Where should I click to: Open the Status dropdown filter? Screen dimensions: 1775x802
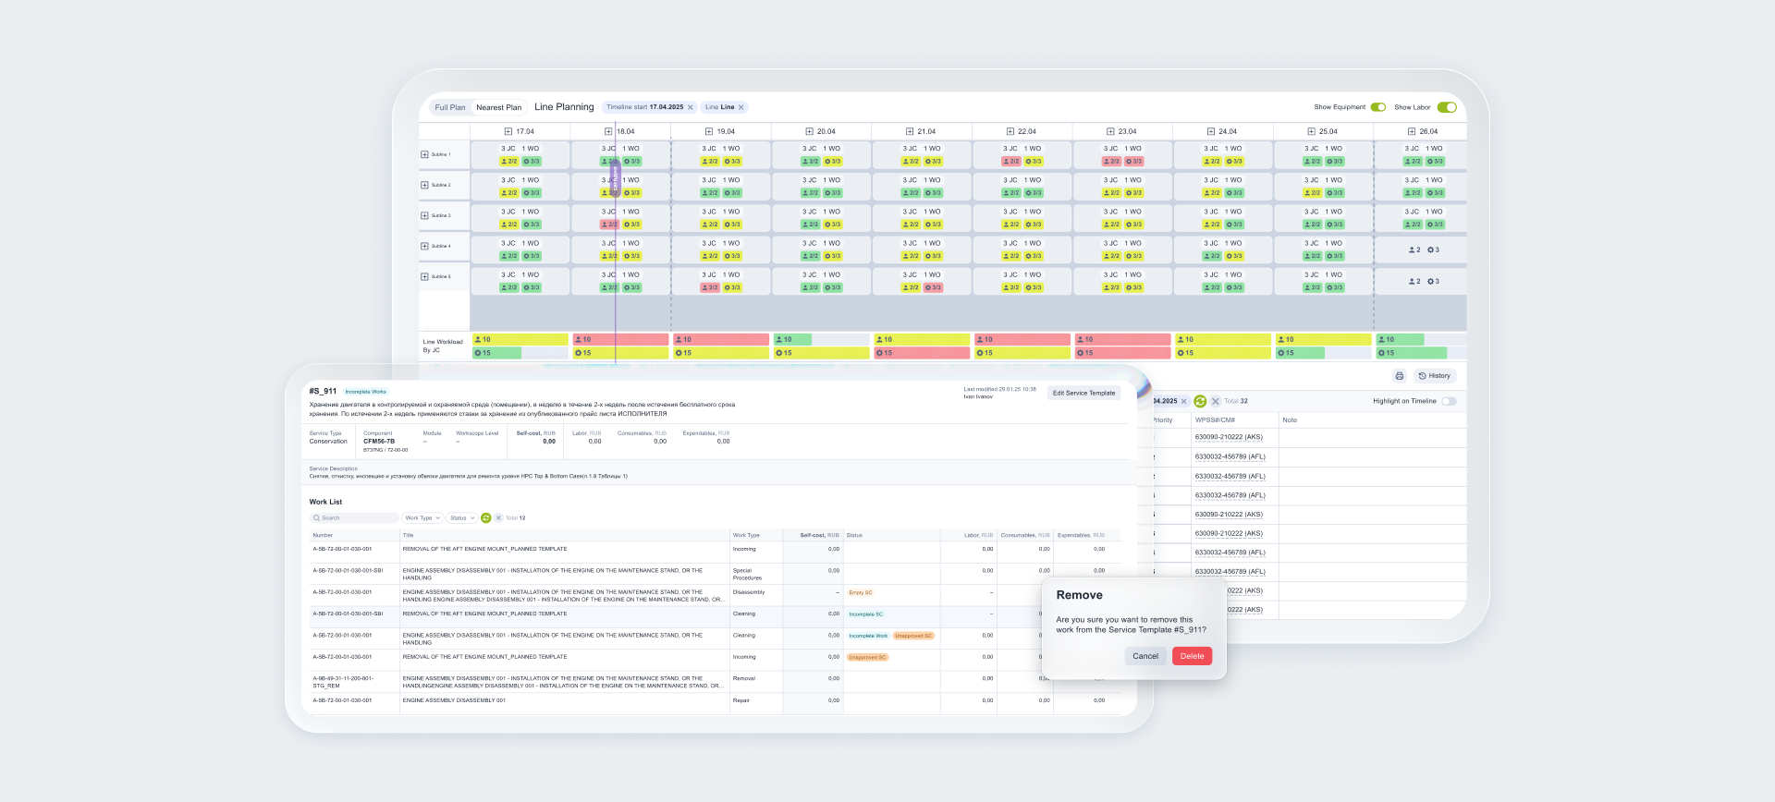click(x=462, y=518)
